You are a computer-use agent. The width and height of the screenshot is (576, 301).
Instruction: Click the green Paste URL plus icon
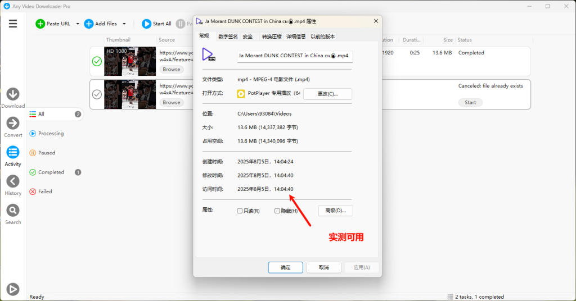pos(40,24)
